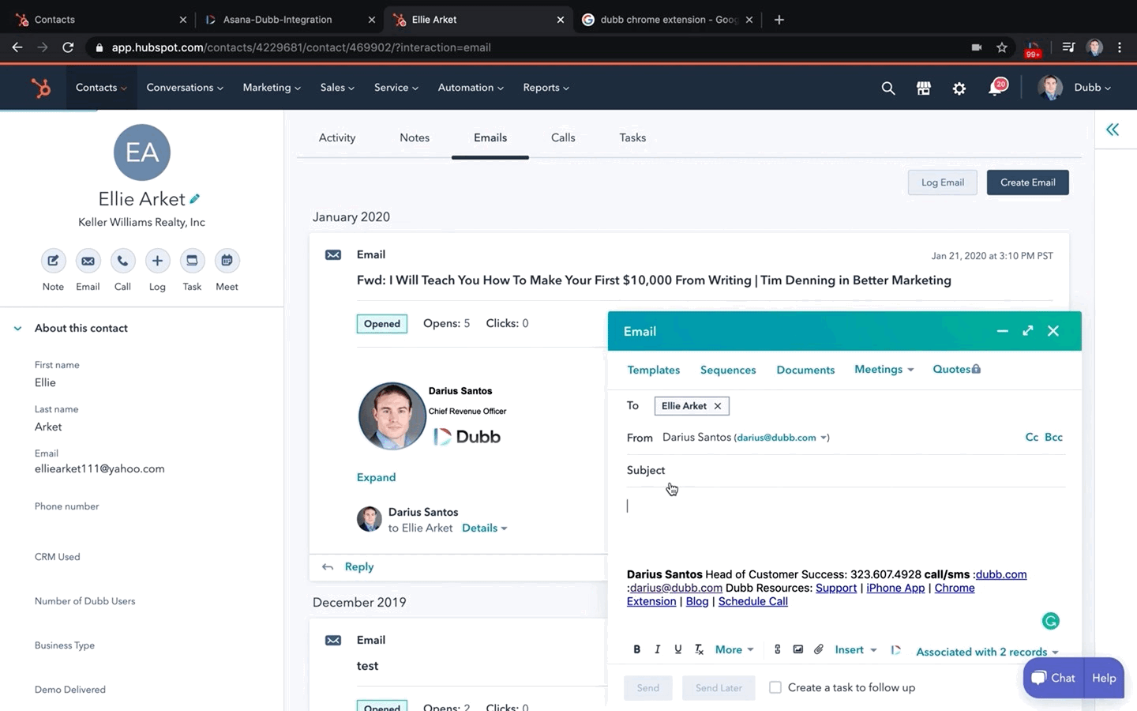
Task: Click the Dubb video icon in composer toolbar
Action: [x=895, y=650]
